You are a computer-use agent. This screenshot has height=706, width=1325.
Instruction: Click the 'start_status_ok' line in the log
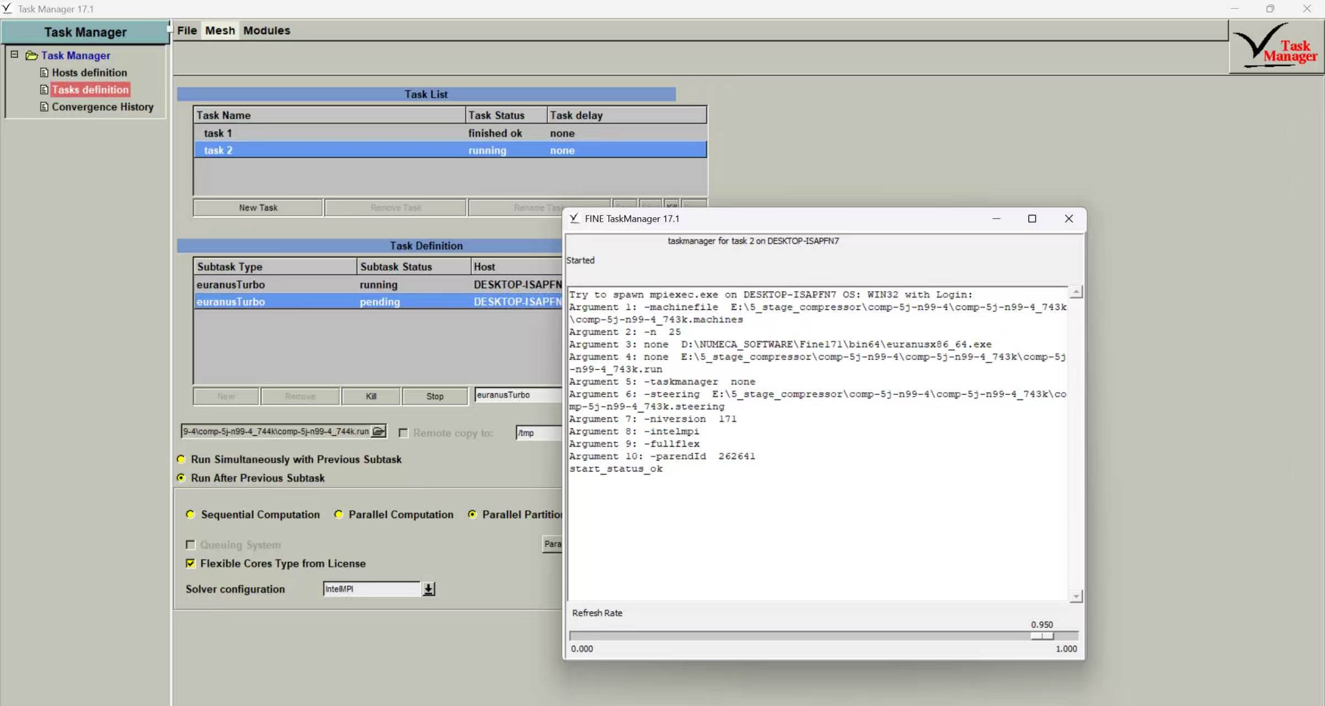click(616, 469)
